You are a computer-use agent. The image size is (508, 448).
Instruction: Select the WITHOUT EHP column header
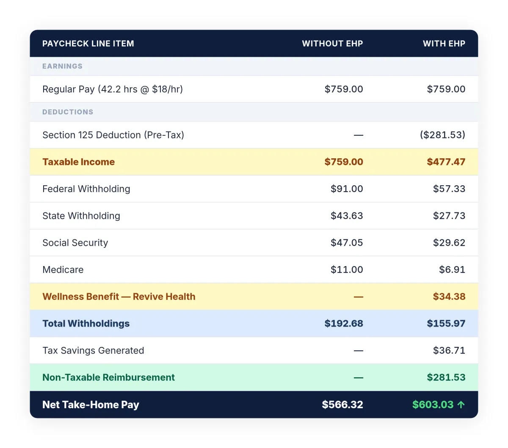pos(332,44)
